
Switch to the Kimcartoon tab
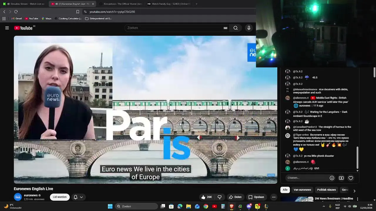point(120,4)
